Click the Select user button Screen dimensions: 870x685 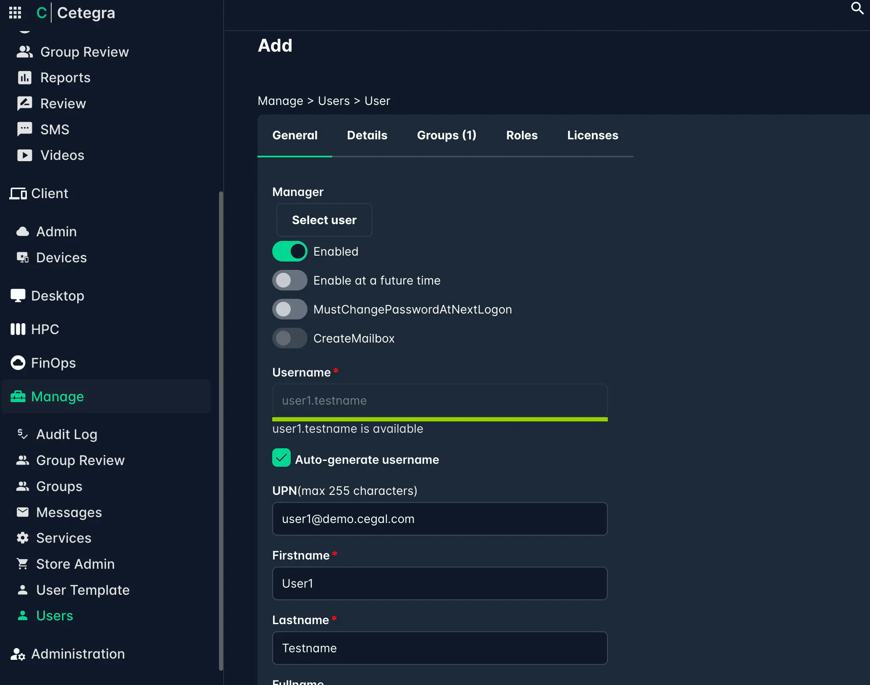pyautogui.click(x=324, y=220)
